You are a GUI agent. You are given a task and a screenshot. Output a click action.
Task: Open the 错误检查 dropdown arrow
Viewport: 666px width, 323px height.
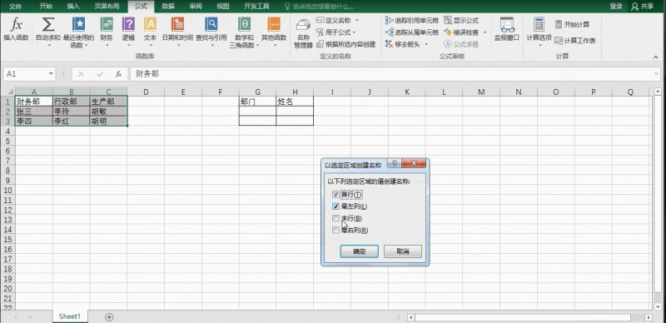click(x=485, y=32)
